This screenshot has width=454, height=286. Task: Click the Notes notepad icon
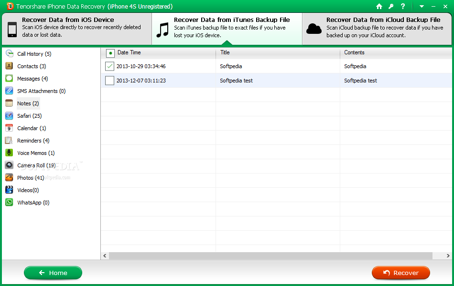coord(9,103)
